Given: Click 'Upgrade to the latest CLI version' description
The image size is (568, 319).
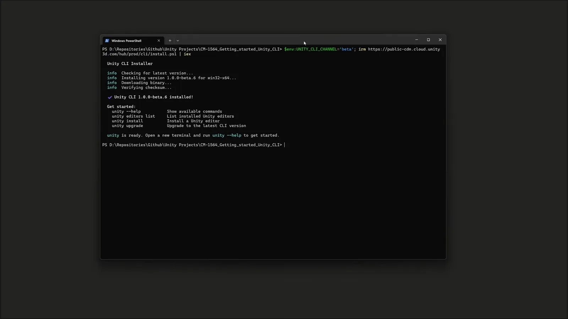Looking at the screenshot, I should tap(207, 126).
